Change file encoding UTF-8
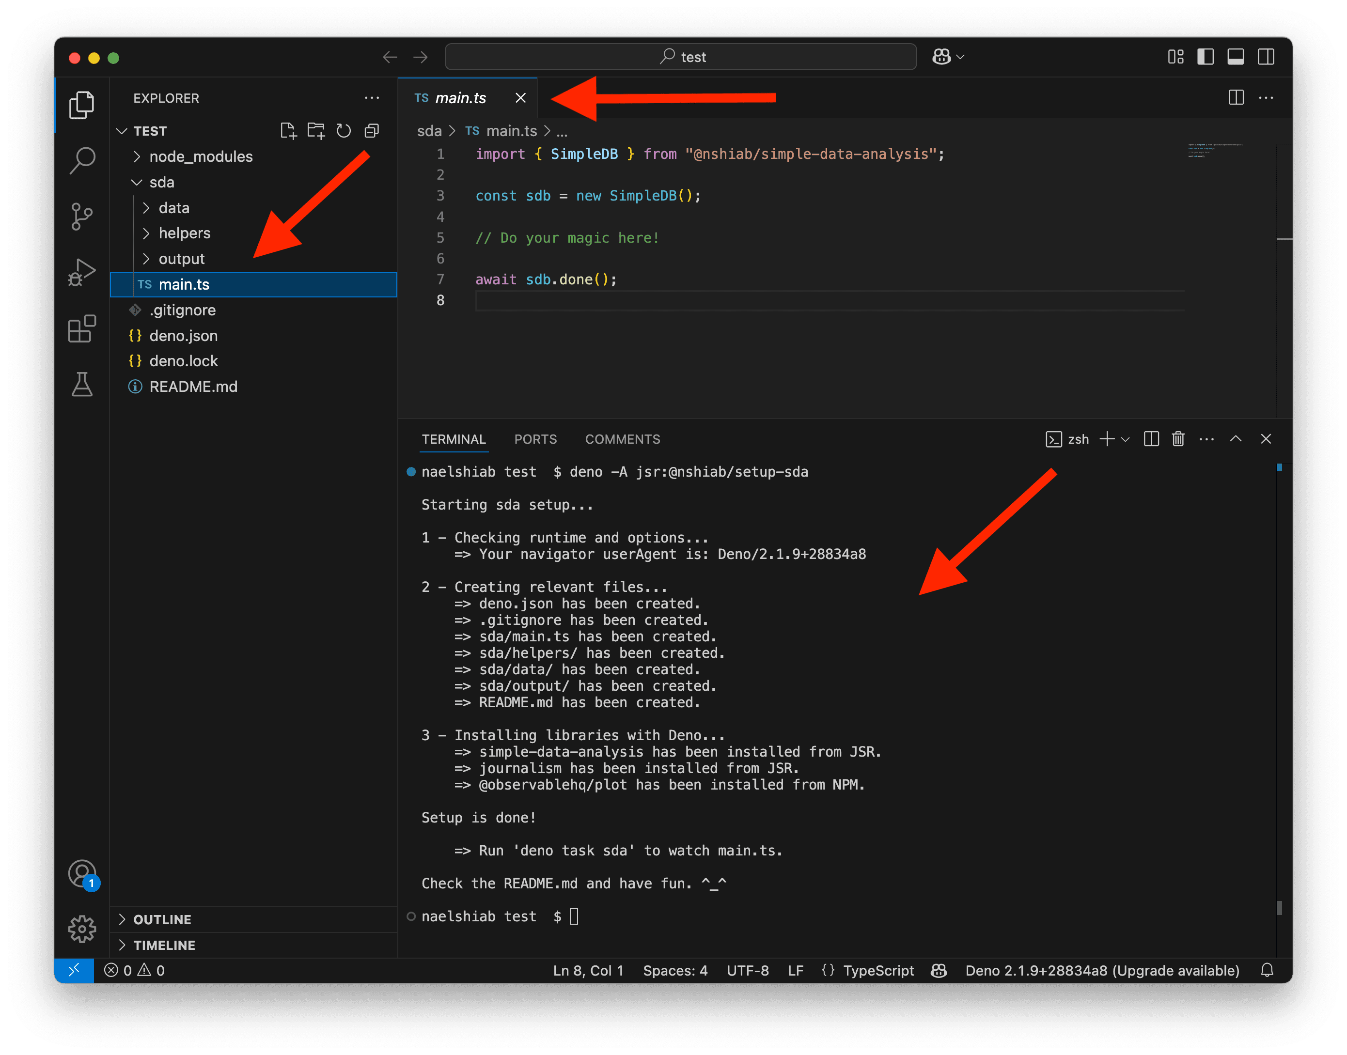1347x1055 pixels. [748, 970]
